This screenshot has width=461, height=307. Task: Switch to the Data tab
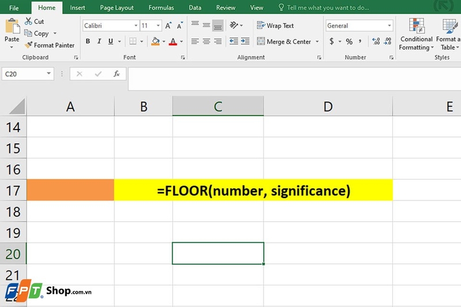(x=195, y=7)
